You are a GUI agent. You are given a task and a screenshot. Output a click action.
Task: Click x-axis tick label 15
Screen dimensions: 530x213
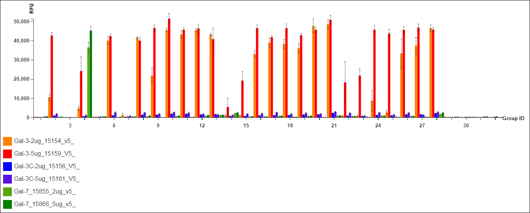246,126
